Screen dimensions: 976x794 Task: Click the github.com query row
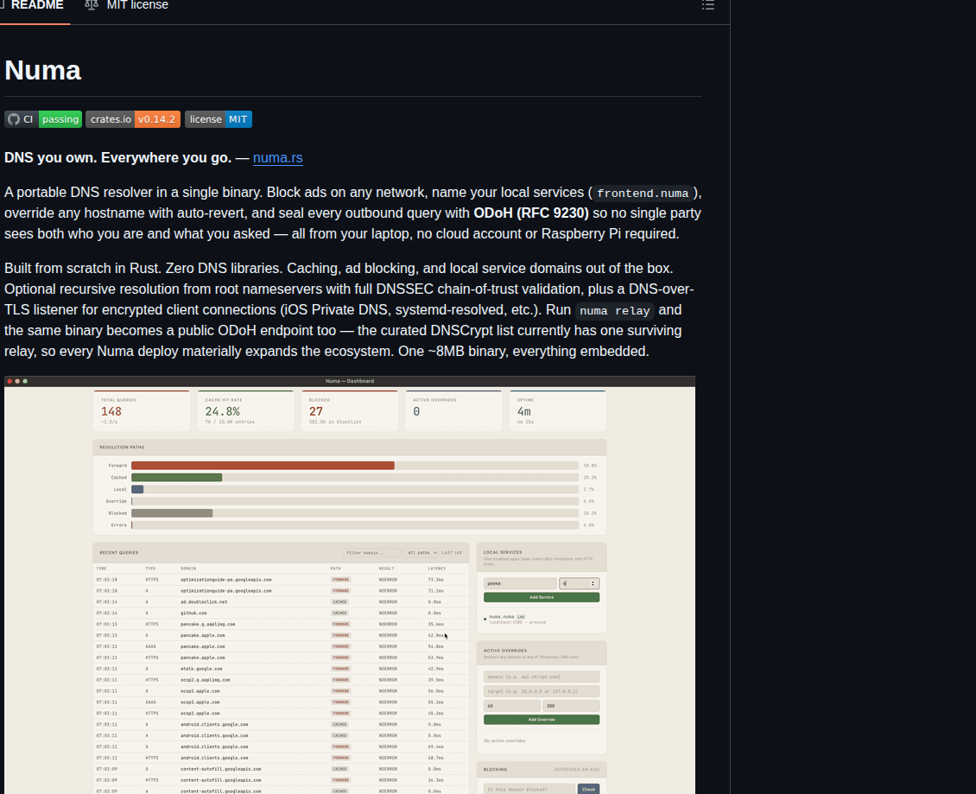[281, 613]
